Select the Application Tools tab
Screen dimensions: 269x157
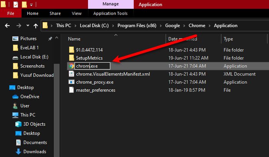pos(111,13)
